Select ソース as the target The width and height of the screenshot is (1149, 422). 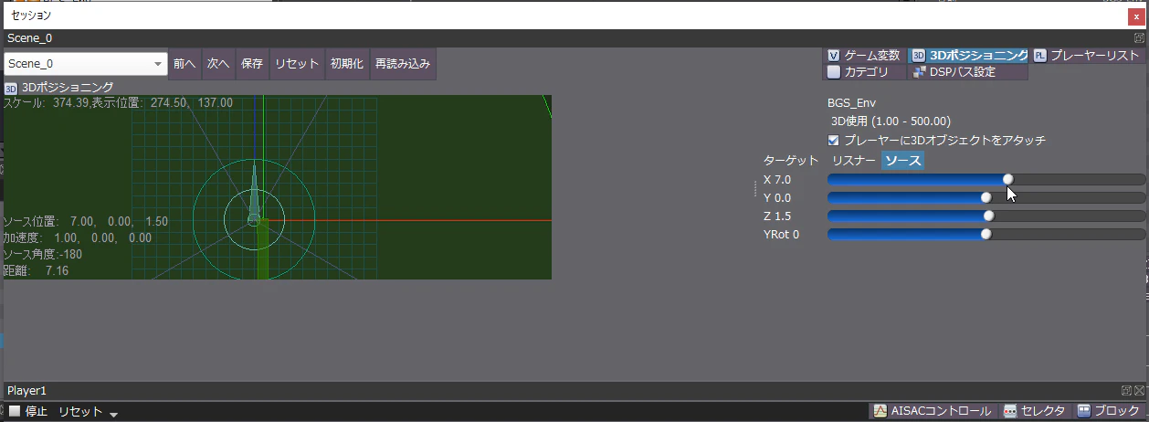coord(902,161)
